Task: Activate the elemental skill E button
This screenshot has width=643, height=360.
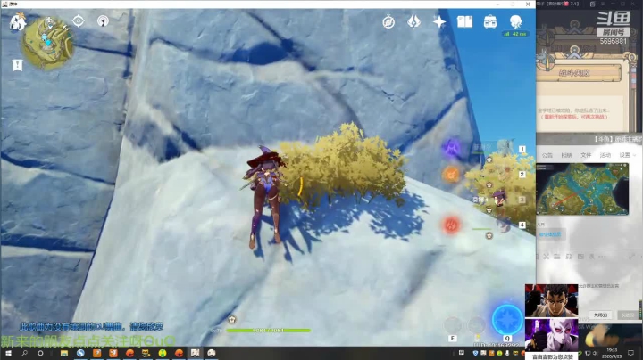Action: point(452,326)
